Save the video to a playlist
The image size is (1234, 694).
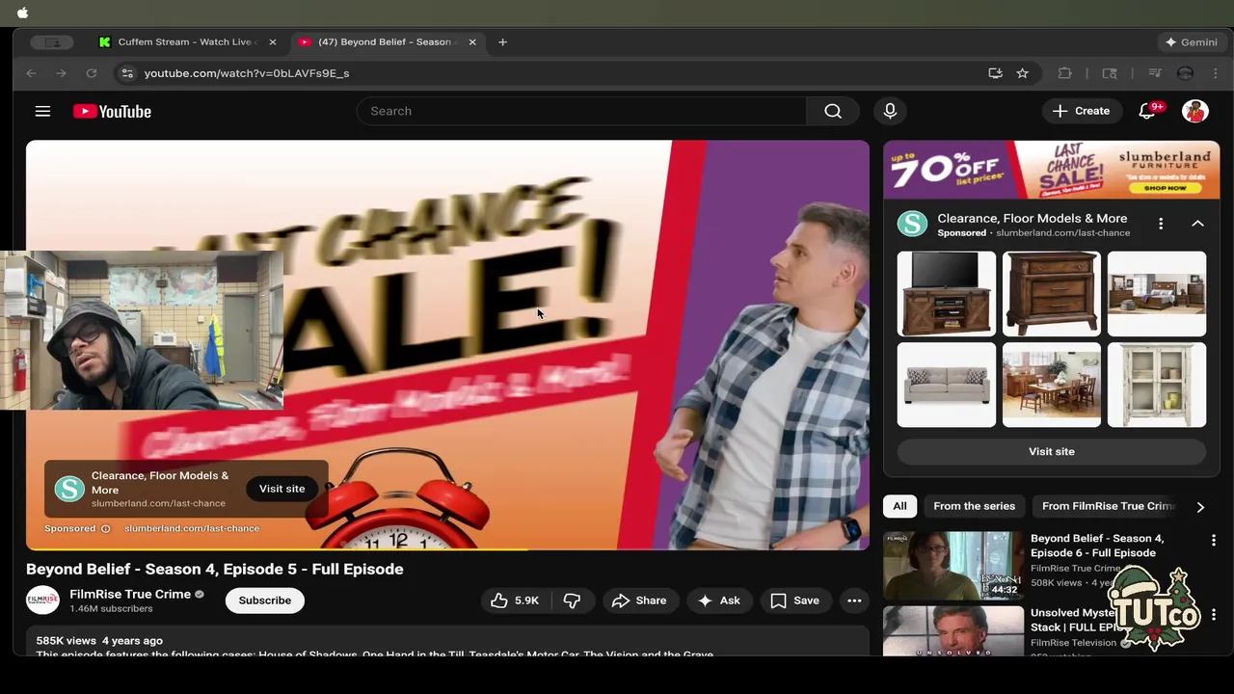click(x=794, y=601)
